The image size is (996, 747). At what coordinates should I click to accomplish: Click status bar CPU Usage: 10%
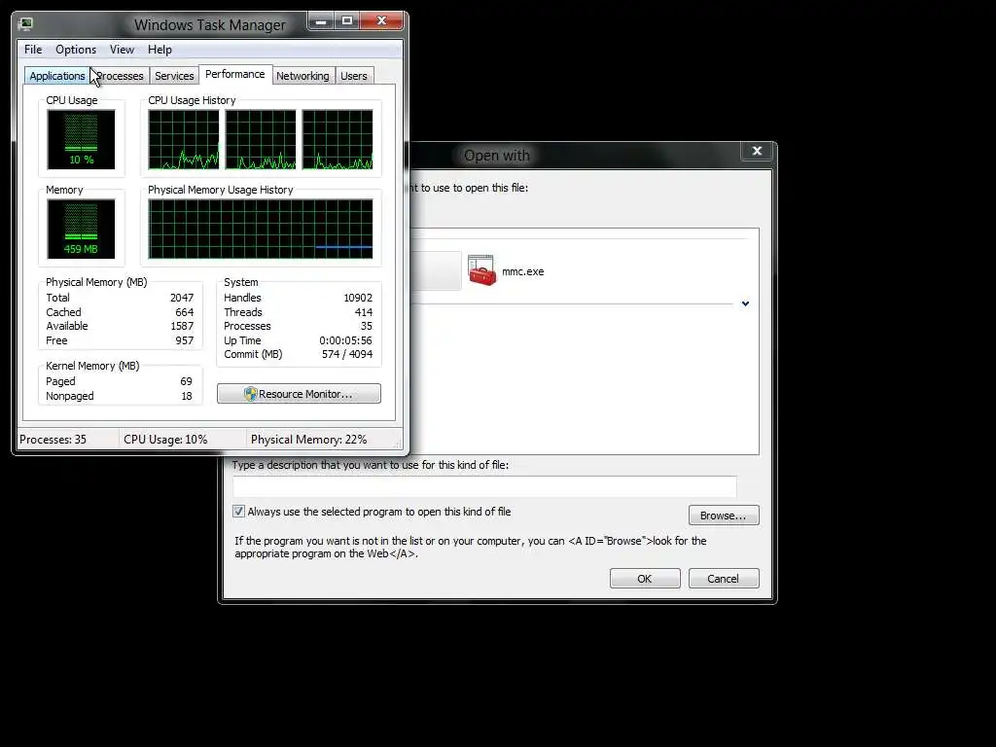[x=165, y=440]
